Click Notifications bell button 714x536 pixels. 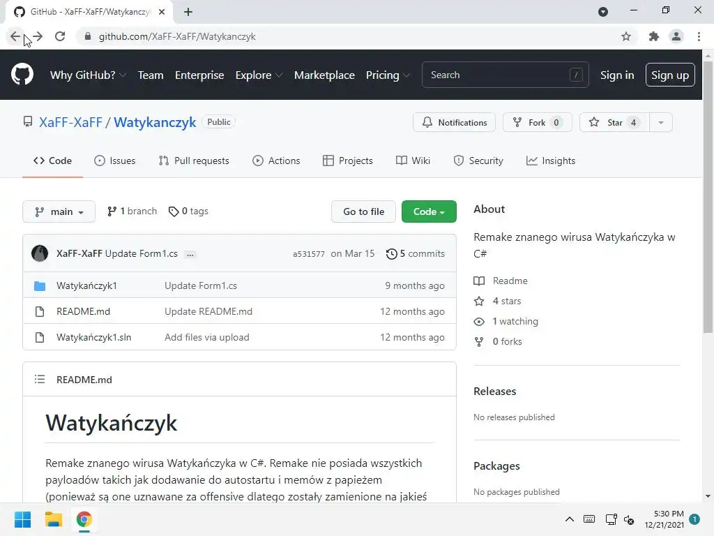[454, 122]
